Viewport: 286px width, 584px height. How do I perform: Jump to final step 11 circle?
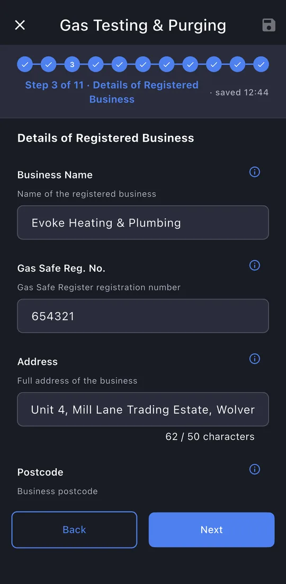[261, 64]
